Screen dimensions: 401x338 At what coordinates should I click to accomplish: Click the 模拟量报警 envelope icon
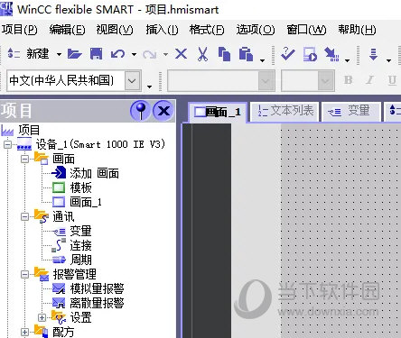point(59,288)
